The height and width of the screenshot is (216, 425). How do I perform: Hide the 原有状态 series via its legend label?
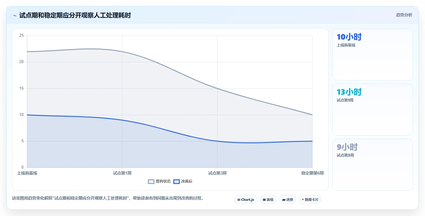[x=163, y=182]
